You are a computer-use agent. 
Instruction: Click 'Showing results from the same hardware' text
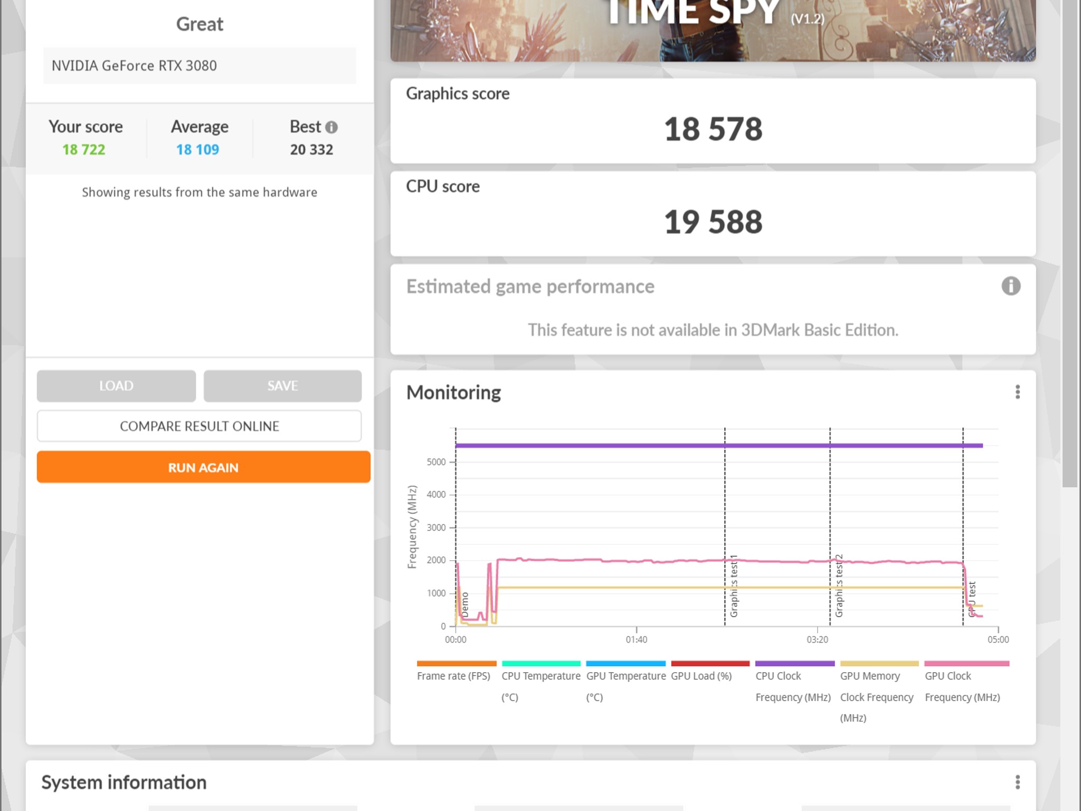click(x=200, y=192)
